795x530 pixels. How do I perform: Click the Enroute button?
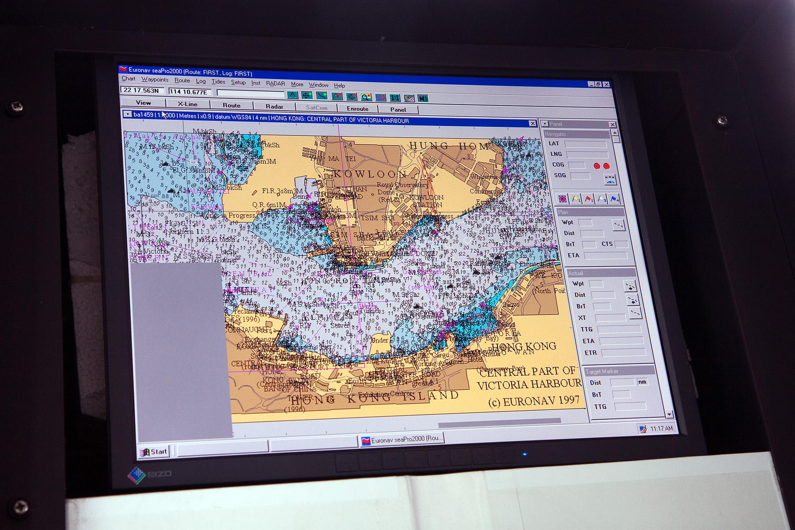pyautogui.click(x=357, y=109)
